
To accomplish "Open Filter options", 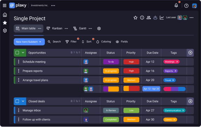I will click(x=71, y=42).
